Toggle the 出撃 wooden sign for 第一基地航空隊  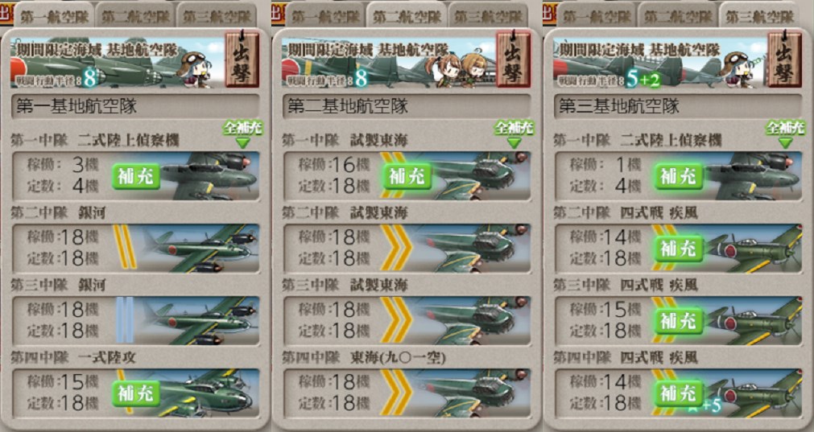[x=242, y=60]
